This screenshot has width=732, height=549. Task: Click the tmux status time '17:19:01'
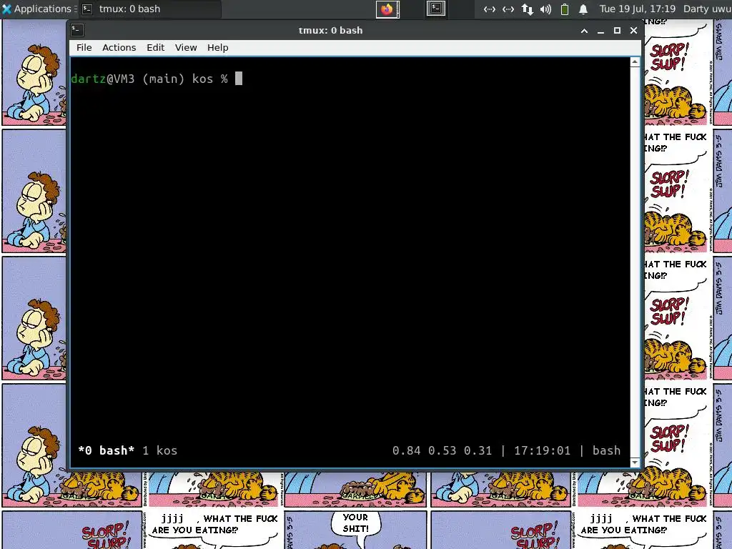pos(543,450)
